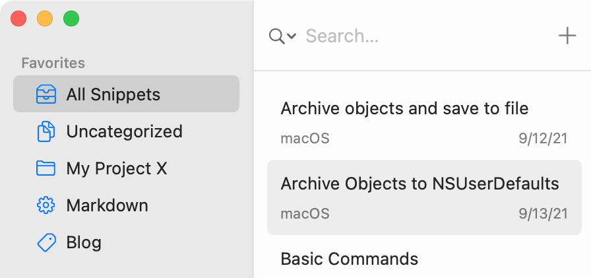Show the Markdown smart group label
This screenshot has width=591, height=278.
pyautogui.click(x=107, y=205)
